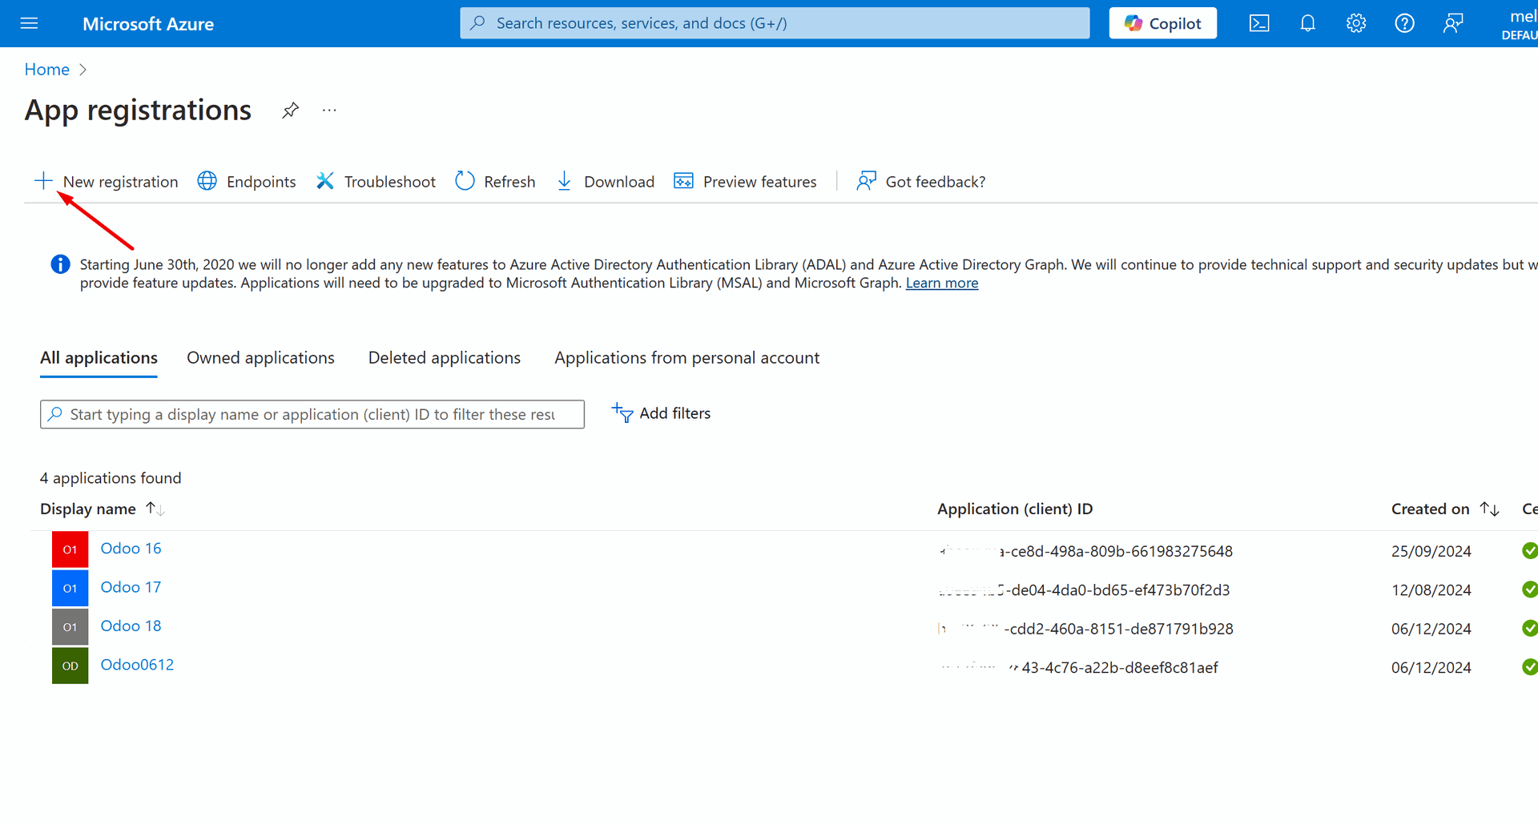Click the Troubleshoot tools icon
Viewport: 1538px width, 825px height.
point(324,181)
